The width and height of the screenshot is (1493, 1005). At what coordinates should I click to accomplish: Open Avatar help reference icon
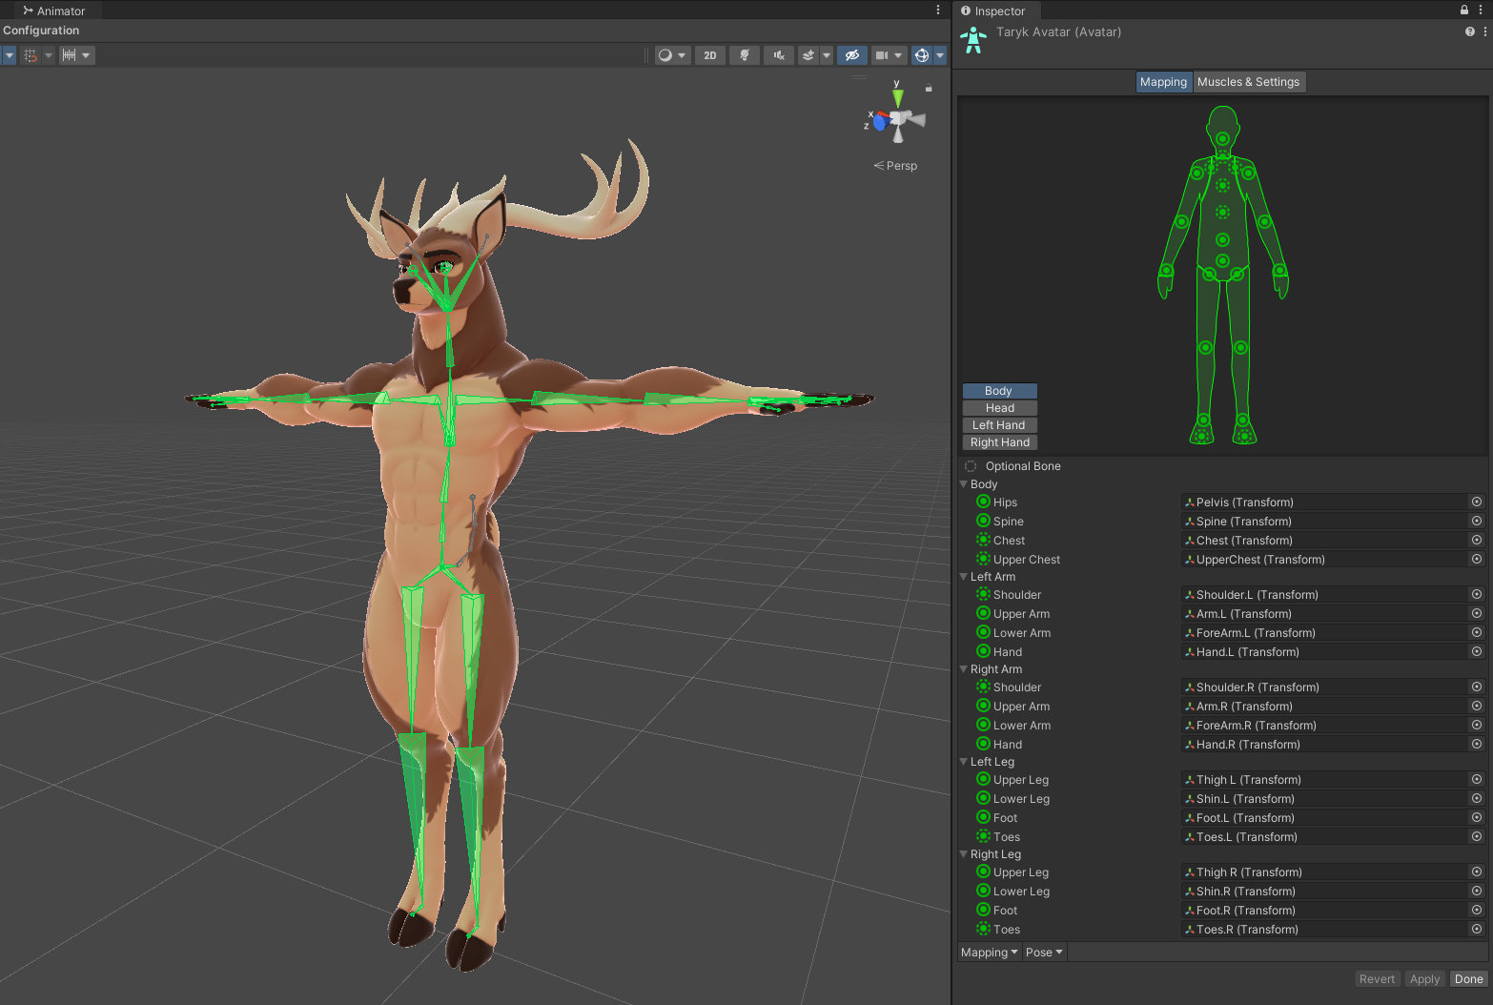(x=1469, y=31)
